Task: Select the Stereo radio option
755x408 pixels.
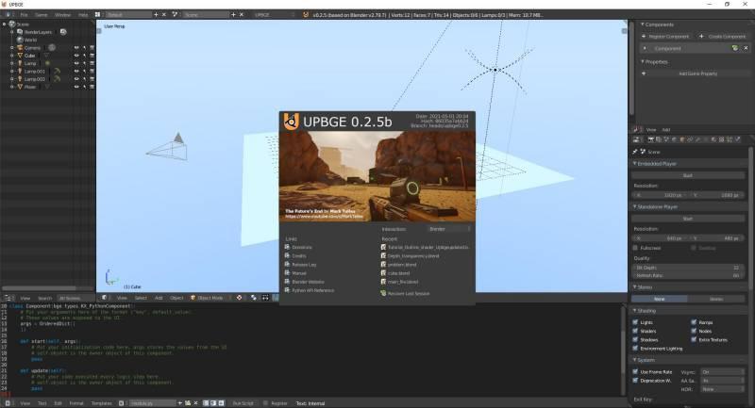Action: [716, 299]
